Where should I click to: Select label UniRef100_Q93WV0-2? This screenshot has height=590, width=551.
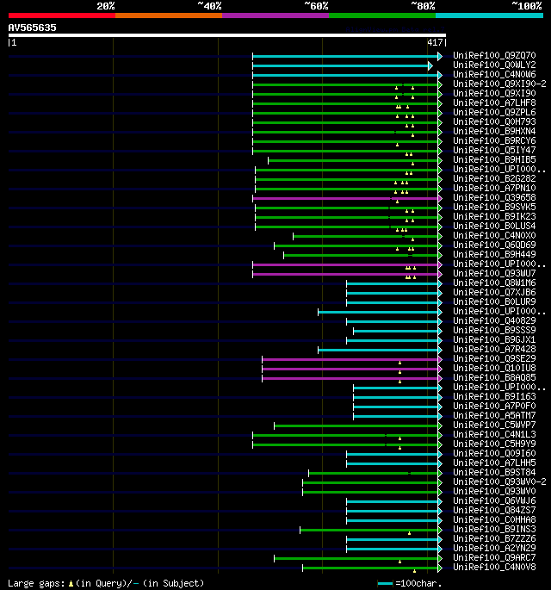coord(499,481)
